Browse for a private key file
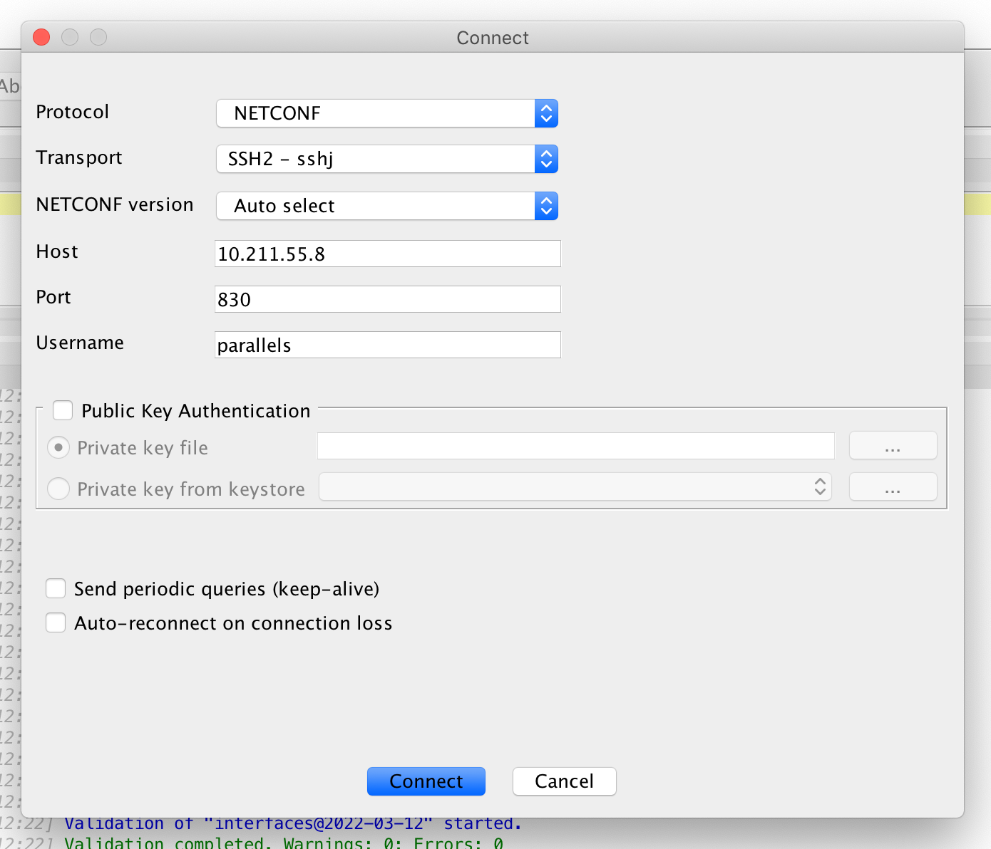The width and height of the screenshot is (991, 849). pos(893,445)
